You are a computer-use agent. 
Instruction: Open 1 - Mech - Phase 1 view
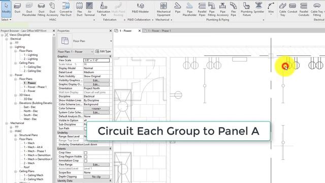(35, 151)
